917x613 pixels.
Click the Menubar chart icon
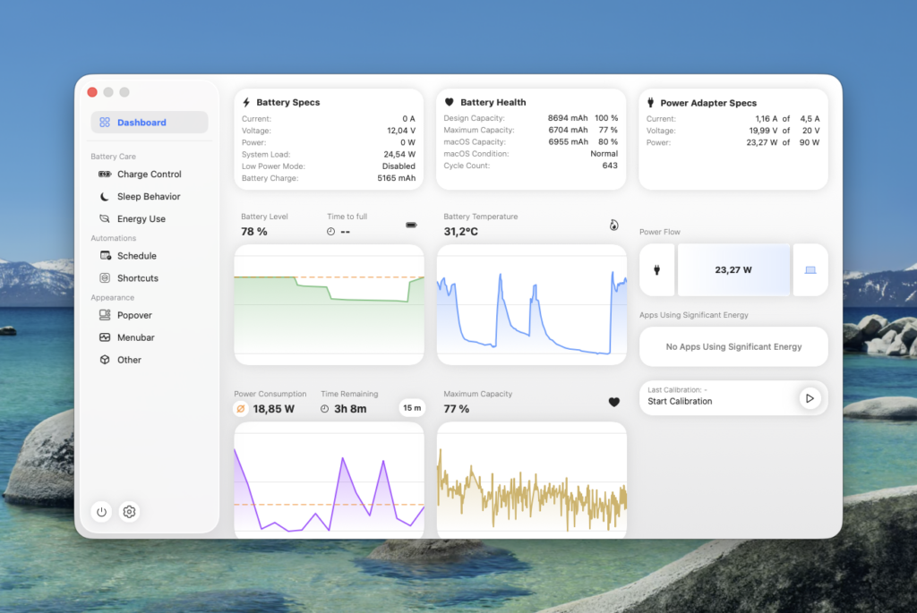(x=105, y=337)
